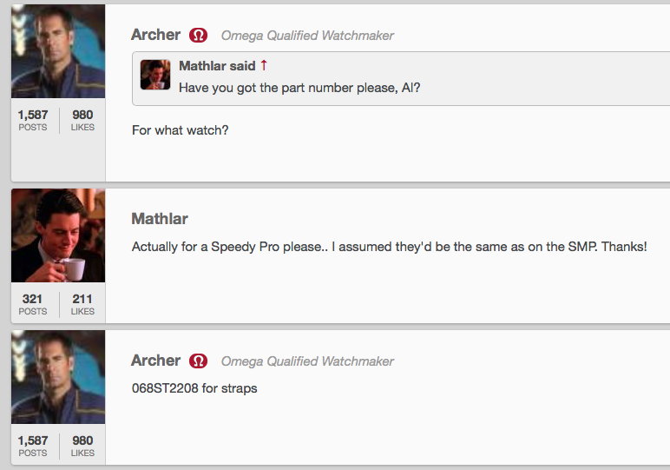The image size is (670, 470).
Task: Click the Omega badge in the '068ST2208 for straps' post
Action: click(199, 361)
